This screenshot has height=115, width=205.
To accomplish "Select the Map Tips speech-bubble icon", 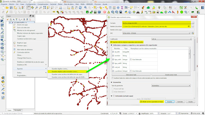I will pos(131,8).
